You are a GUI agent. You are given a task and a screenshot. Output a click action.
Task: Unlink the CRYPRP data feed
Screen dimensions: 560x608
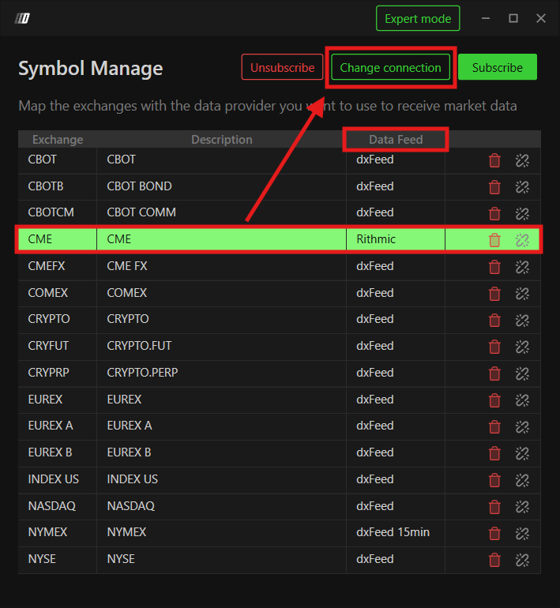pyautogui.click(x=522, y=373)
